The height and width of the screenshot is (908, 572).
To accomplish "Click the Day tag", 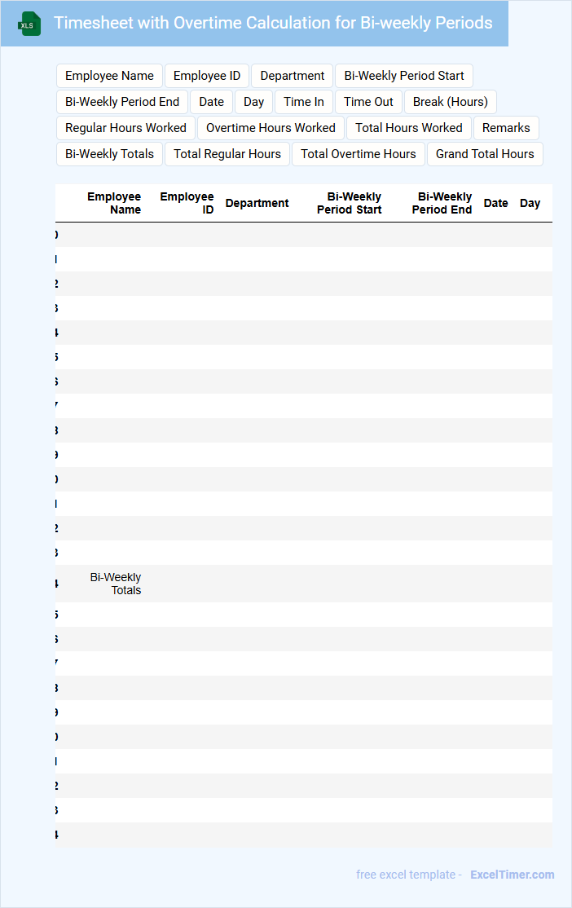I will click(253, 102).
